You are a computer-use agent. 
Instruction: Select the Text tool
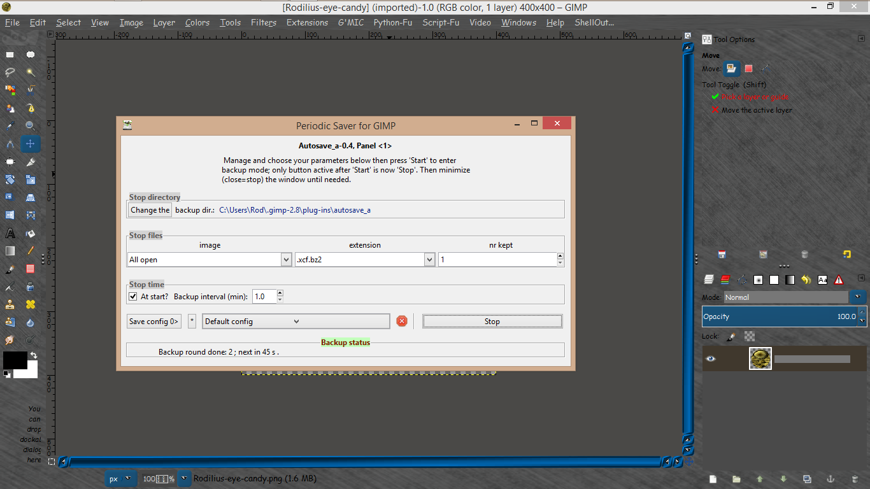[x=10, y=233]
